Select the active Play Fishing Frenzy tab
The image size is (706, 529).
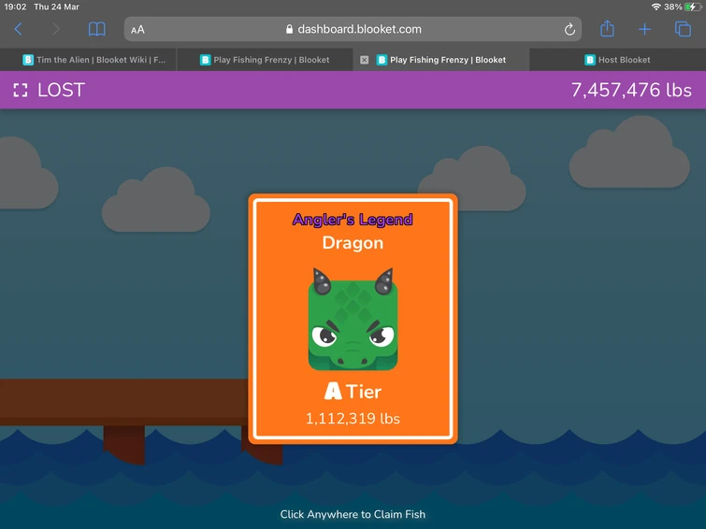(441, 60)
